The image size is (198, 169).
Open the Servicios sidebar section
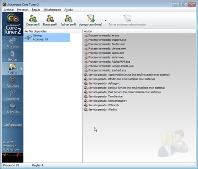tap(13, 108)
